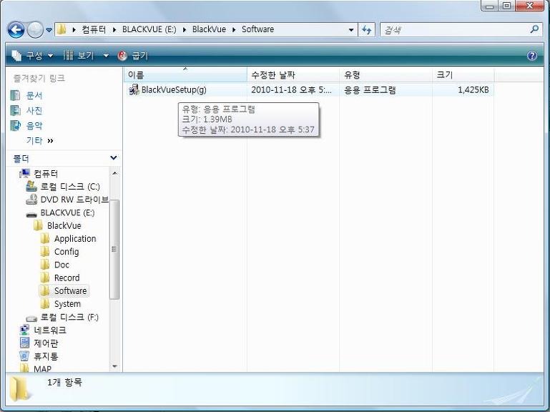Select BLACKVUE (E:) in the folder tree
550x412 pixels.
[67, 212]
